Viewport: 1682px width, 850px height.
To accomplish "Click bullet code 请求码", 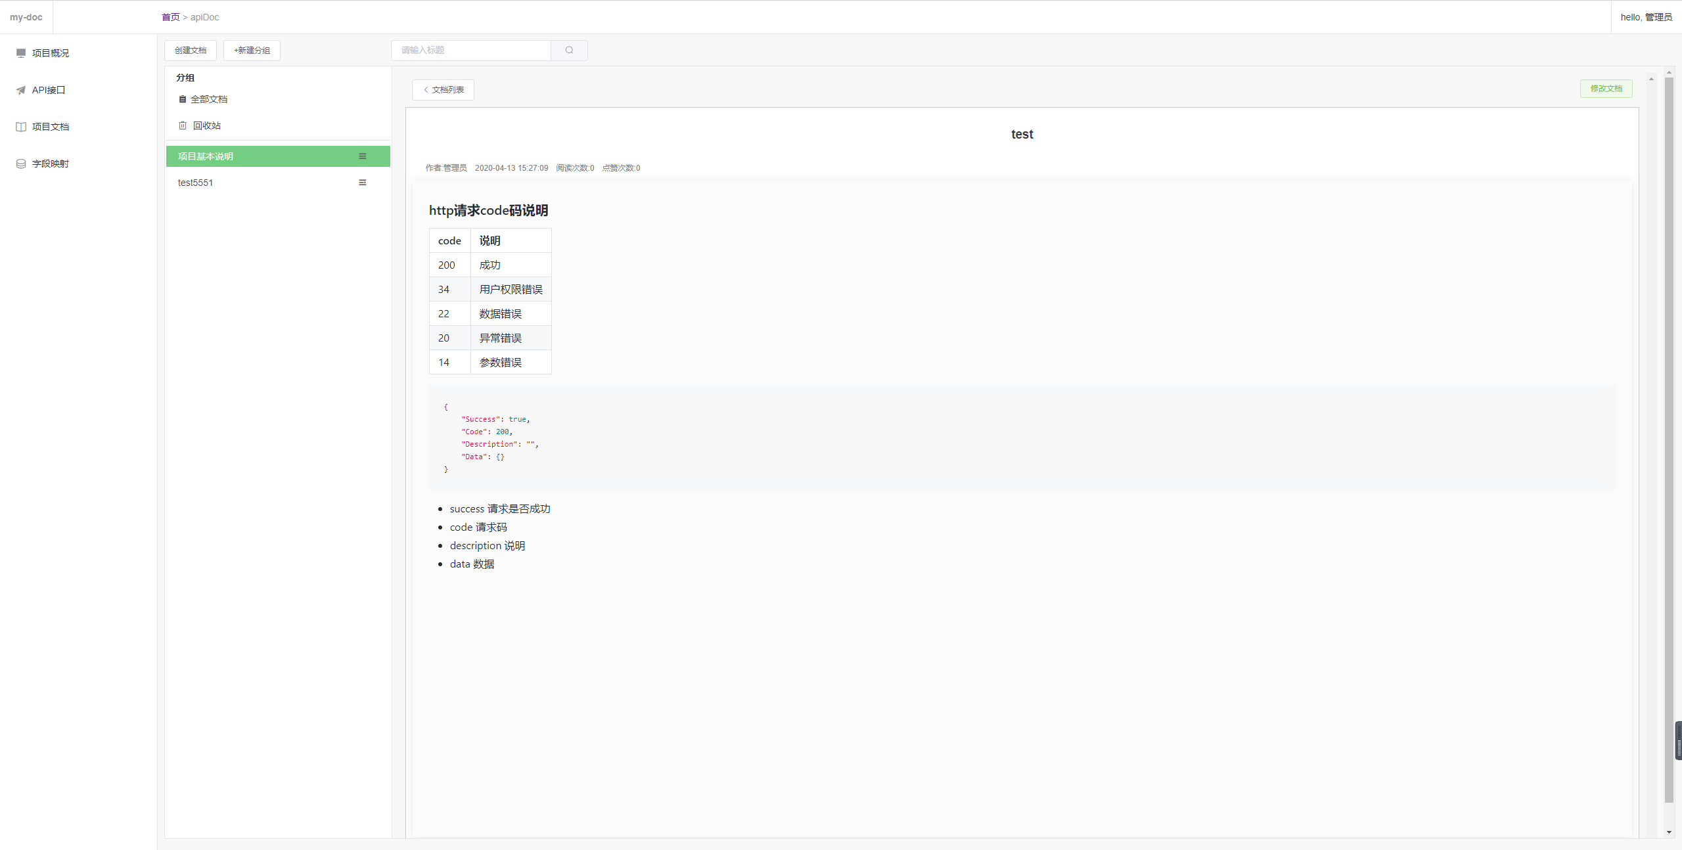I will 478,527.
